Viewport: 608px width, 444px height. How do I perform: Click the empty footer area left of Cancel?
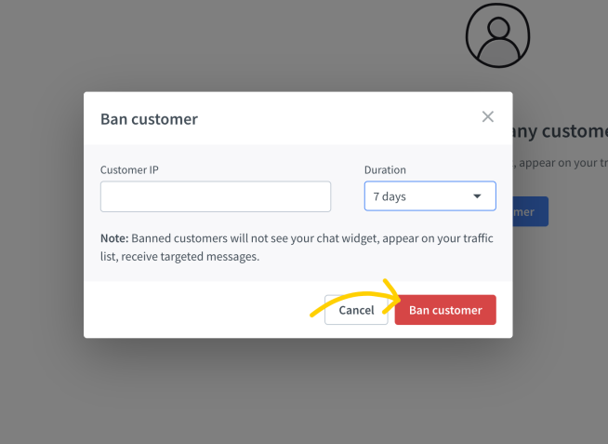202,310
